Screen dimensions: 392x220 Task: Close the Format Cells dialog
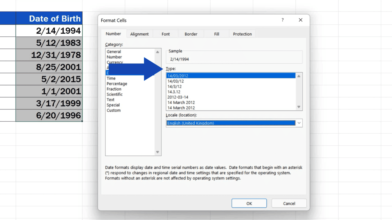click(300, 20)
